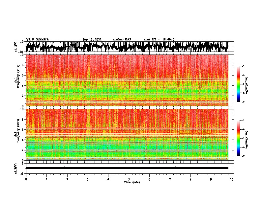Click the ch.2 spectrogram color scale bar
The image size is (261, 201).
point(238,138)
